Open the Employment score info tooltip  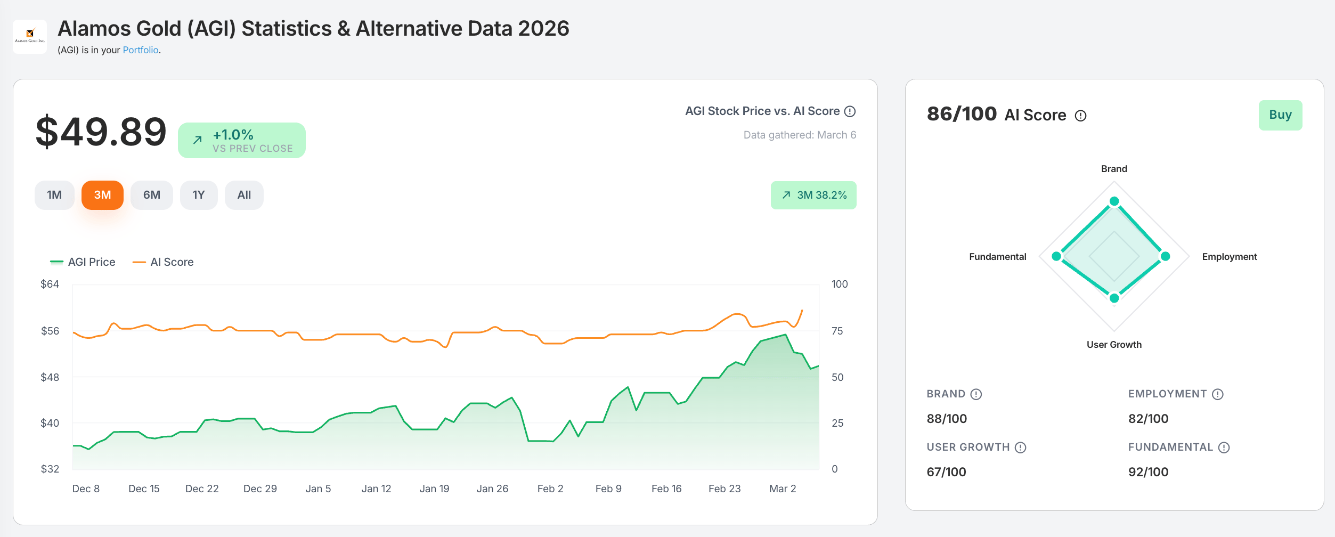[1218, 394]
